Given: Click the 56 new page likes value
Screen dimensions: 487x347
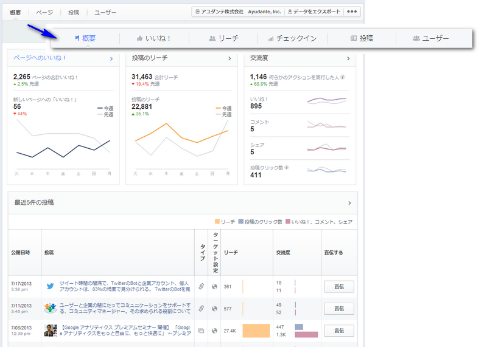Looking at the screenshot, I should pyautogui.click(x=17, y=107).
